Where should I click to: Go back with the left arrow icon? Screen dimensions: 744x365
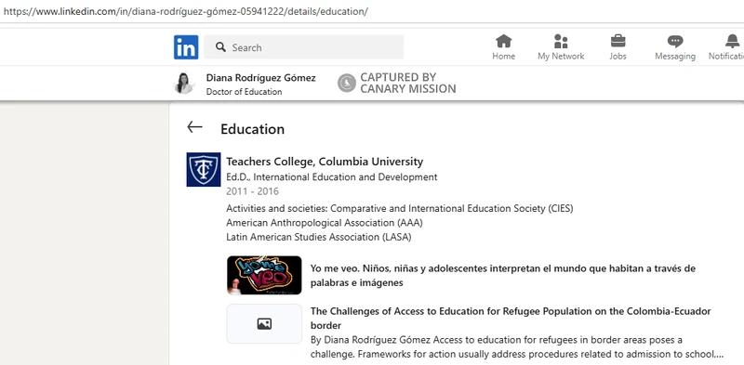click(x=194, y=127)
